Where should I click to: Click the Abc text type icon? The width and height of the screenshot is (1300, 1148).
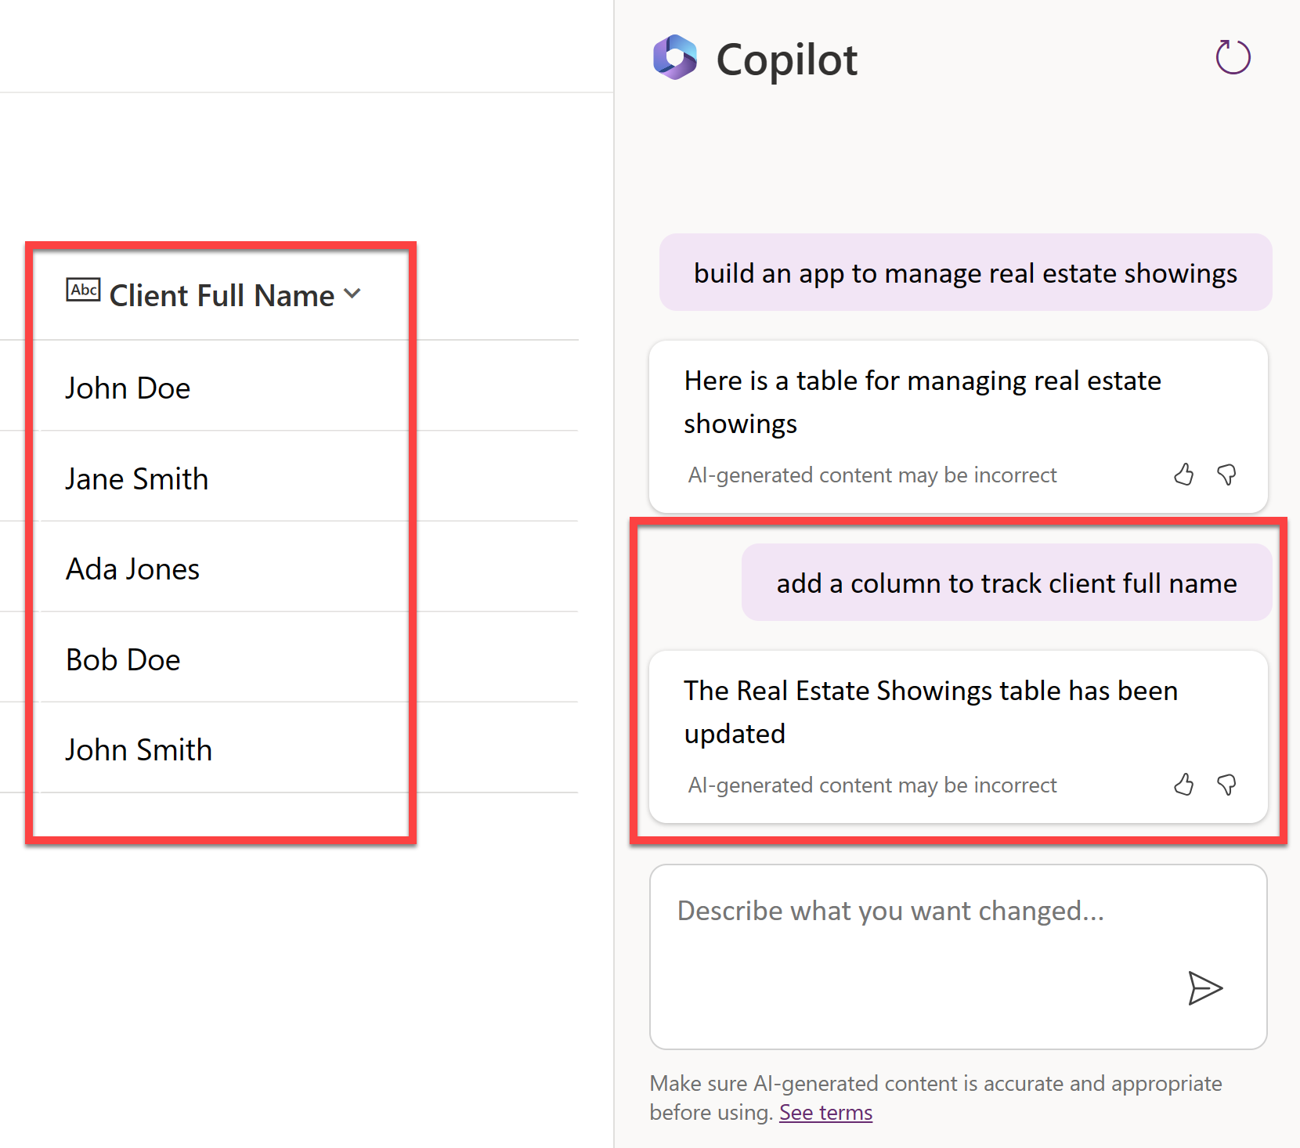pos(83,290)
